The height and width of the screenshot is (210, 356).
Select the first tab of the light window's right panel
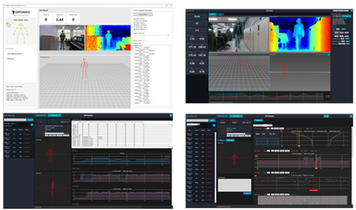(x=135, y=11)
